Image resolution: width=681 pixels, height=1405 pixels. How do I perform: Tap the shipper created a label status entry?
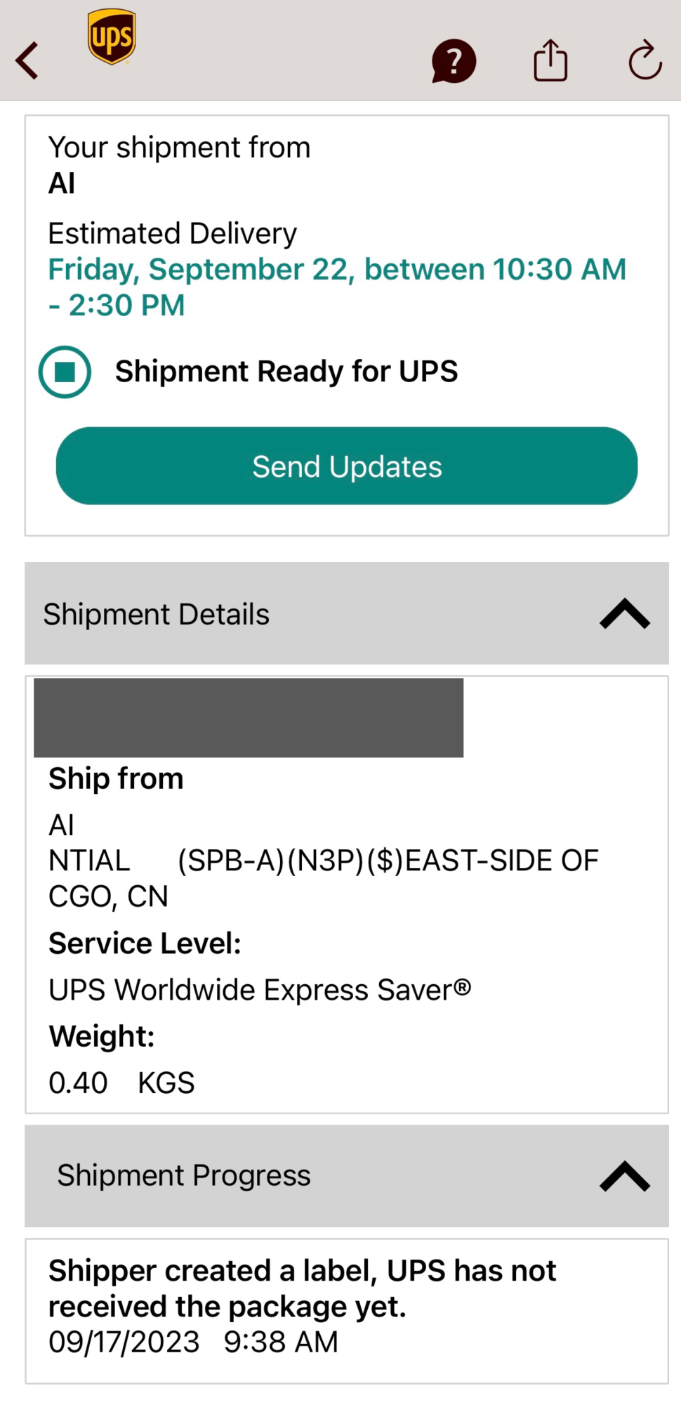tap(302, 1288)
